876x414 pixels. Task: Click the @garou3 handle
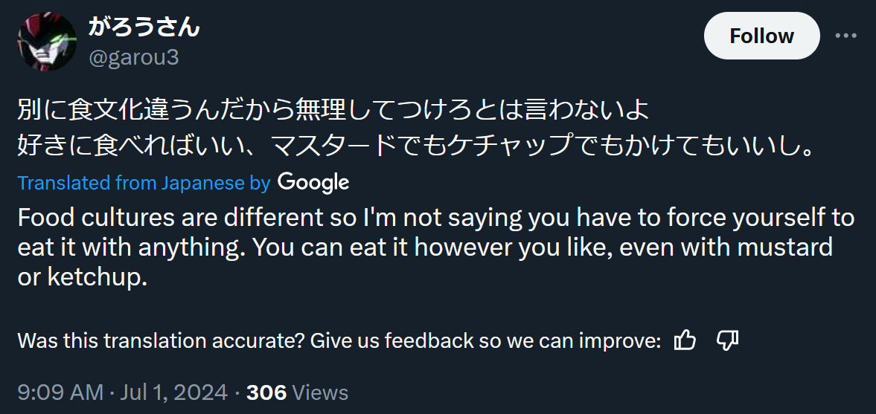point(134,58)
